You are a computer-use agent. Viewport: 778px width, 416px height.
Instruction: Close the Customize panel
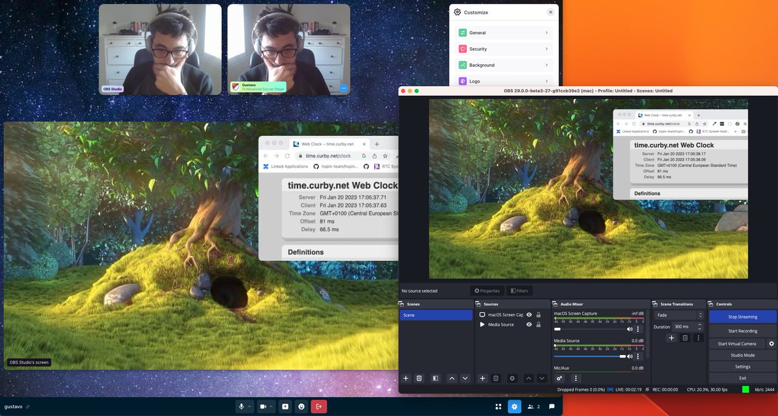550,12
